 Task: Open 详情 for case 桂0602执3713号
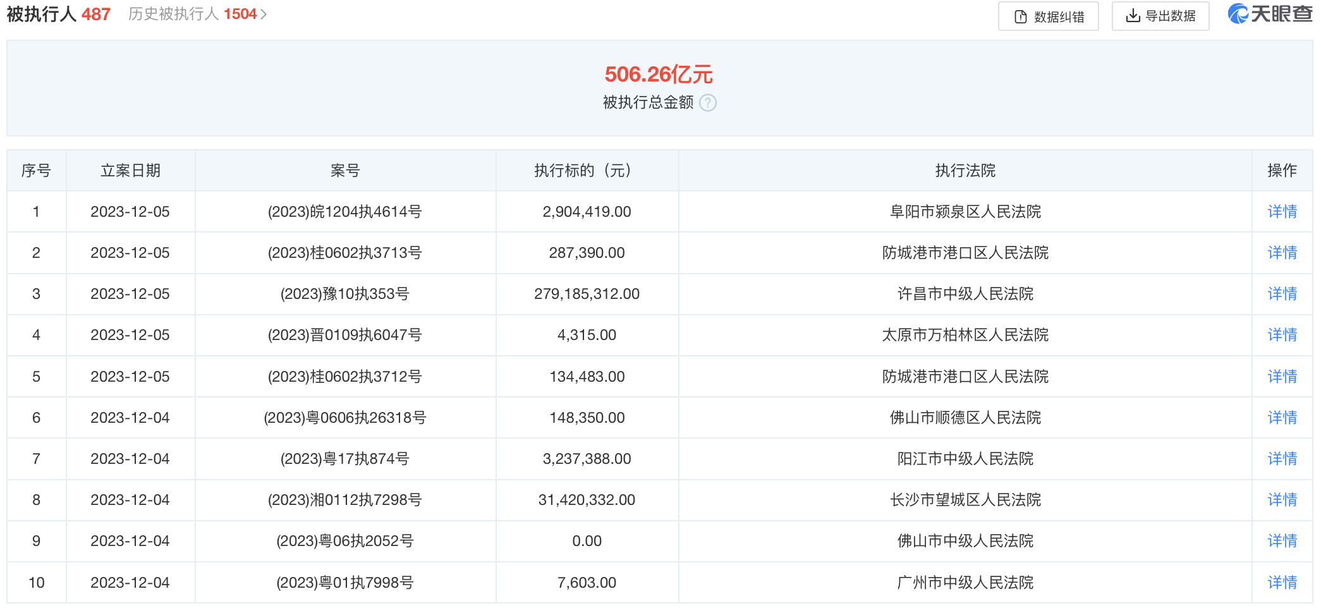click(1282, 253)
